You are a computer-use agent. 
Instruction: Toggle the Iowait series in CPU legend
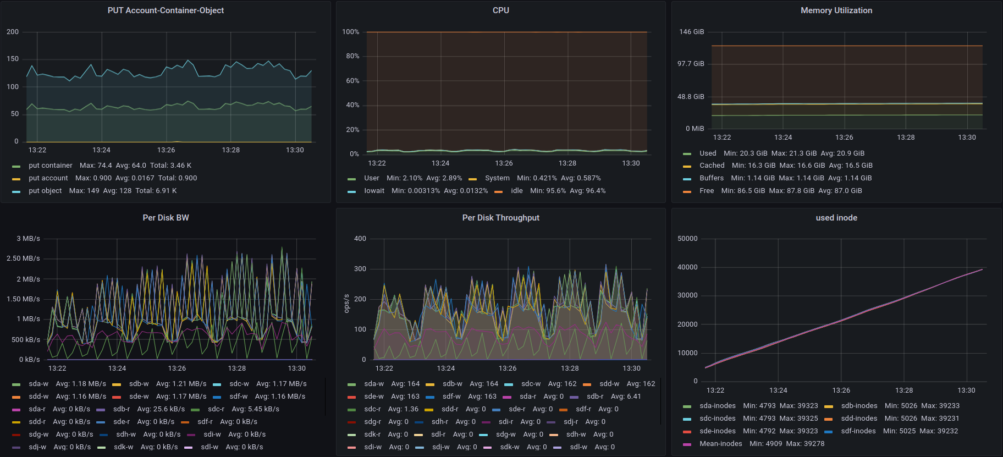[x=374, y=191]
